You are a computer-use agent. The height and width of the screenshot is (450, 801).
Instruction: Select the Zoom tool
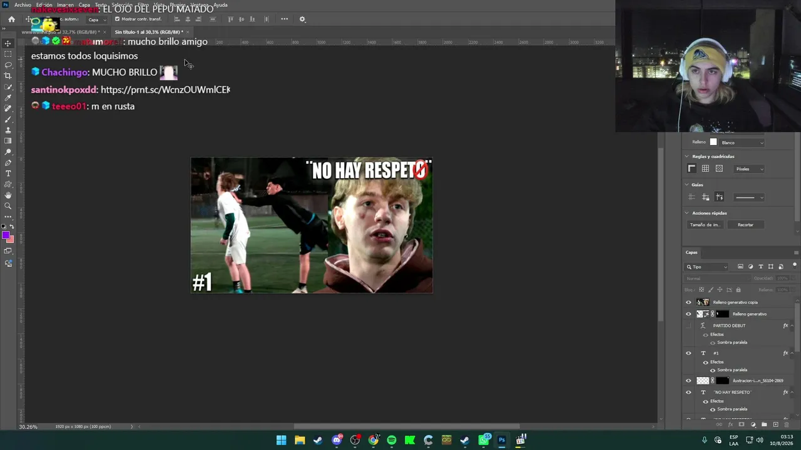pyautogui.click(x=8, y=206)
